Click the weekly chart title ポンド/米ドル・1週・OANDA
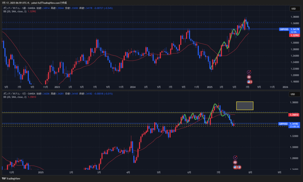This screenshot has height=182, width=303. (x=19, y=8)
